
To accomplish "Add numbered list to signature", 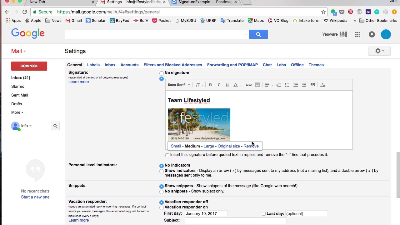I will pyautogui.click(x=279, y=85).
